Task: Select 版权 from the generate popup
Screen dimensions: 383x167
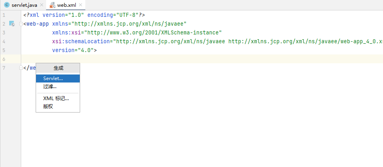Action: pyautogui.click(x=48, y=106)
